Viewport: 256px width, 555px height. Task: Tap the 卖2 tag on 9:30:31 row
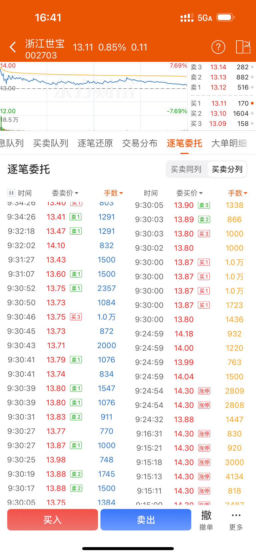[76, 417]
